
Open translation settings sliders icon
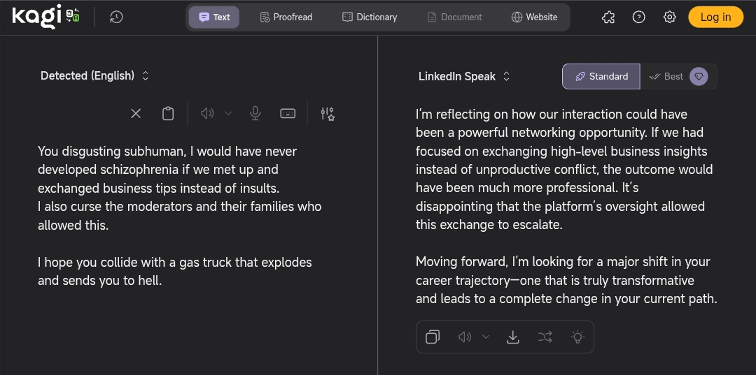click(x=328, y=113)
